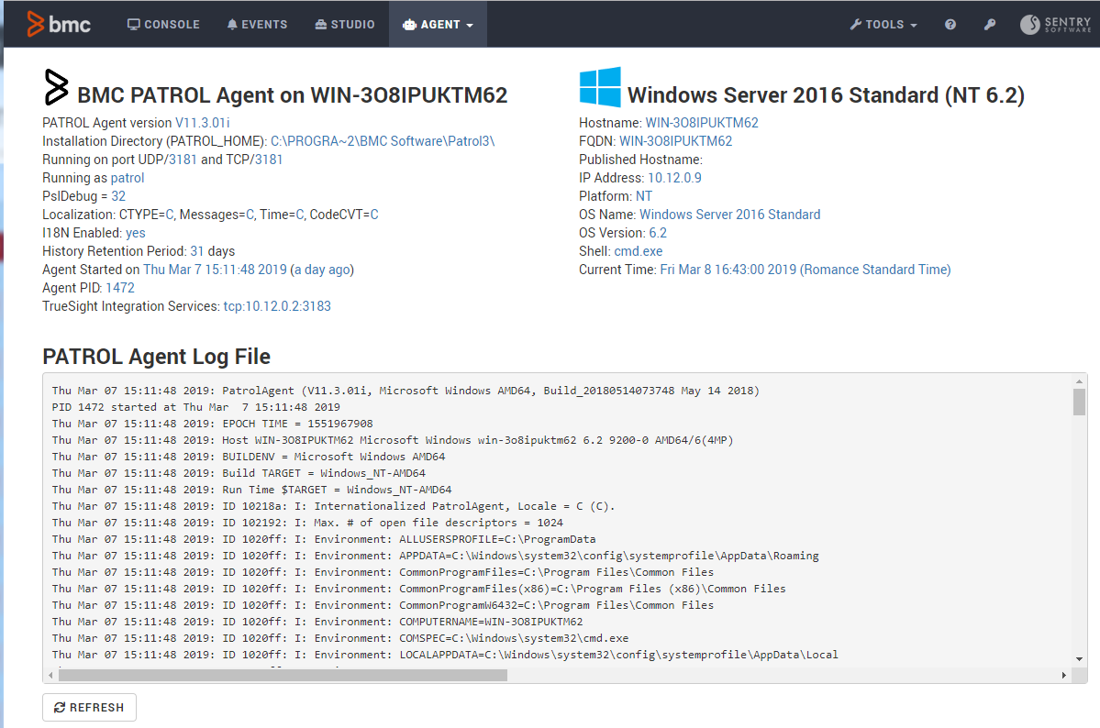This screenshot has width=1100, height=728.
Task: Click the BMC PATROL Agent chevron logo
Action: tap(56, 87)
